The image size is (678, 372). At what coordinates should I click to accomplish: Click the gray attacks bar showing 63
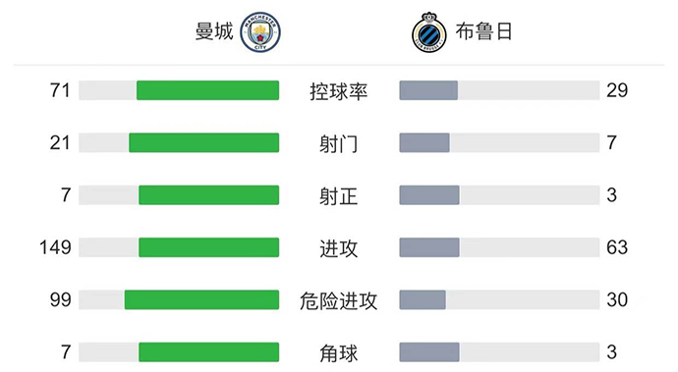pyautogui.click(x=429, y=247)
